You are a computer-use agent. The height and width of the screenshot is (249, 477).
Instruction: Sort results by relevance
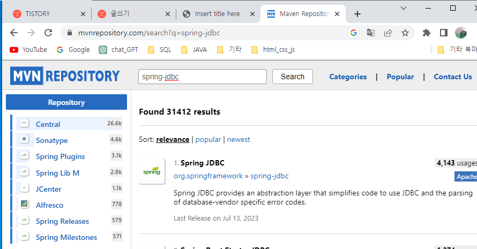click(173, 140)
